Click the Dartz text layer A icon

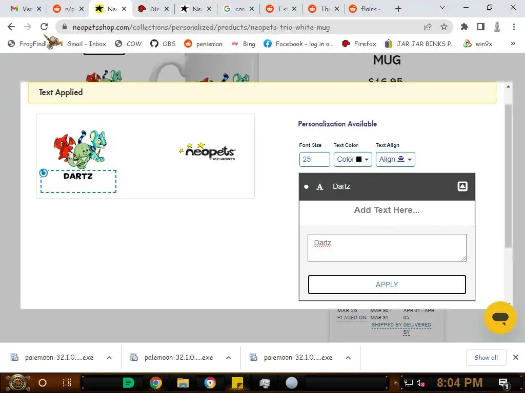tap(320, 187)
